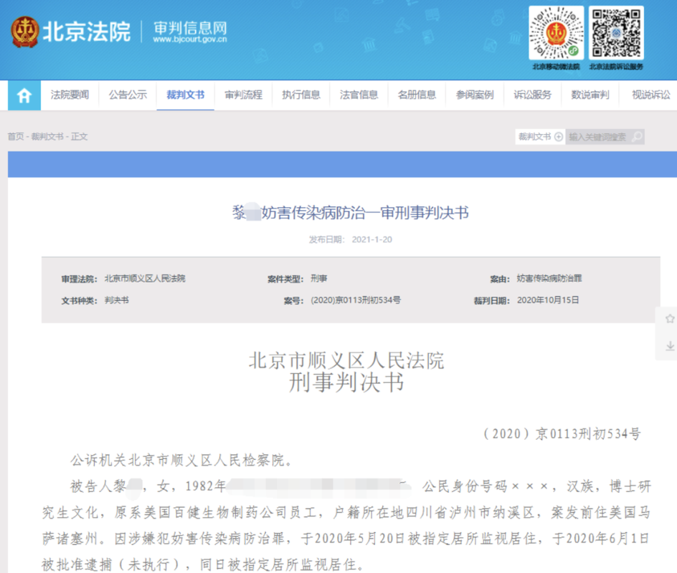
Task: Click the 北京法院诉讼服务 QR code
Action: click(616, 33)
